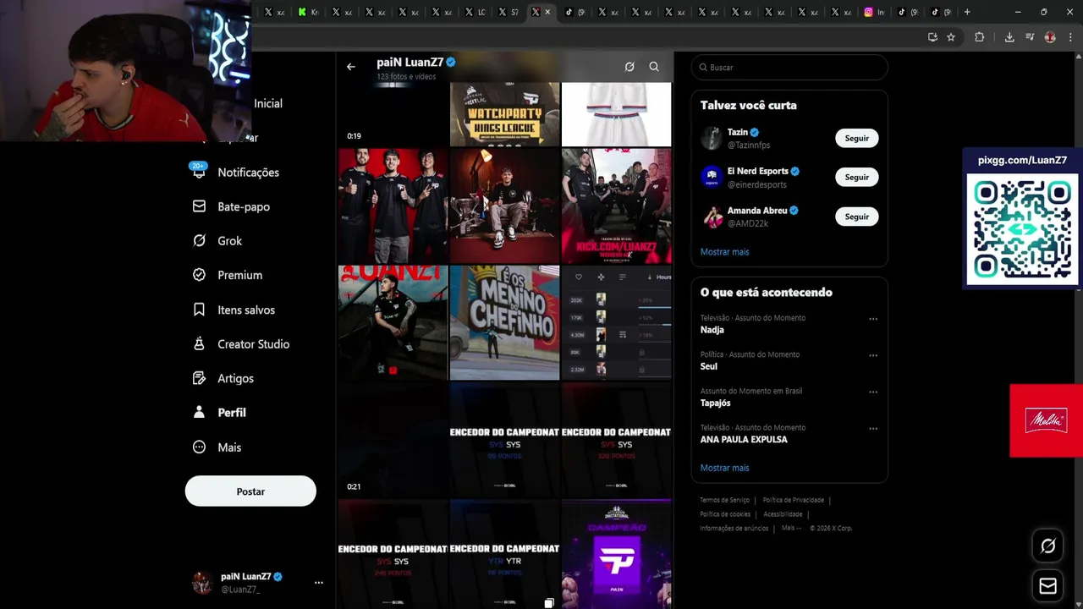Click Mostrar mais under O que está acontecendo
The height and width of the screenshot is (609, 1083).
(724, 468)
